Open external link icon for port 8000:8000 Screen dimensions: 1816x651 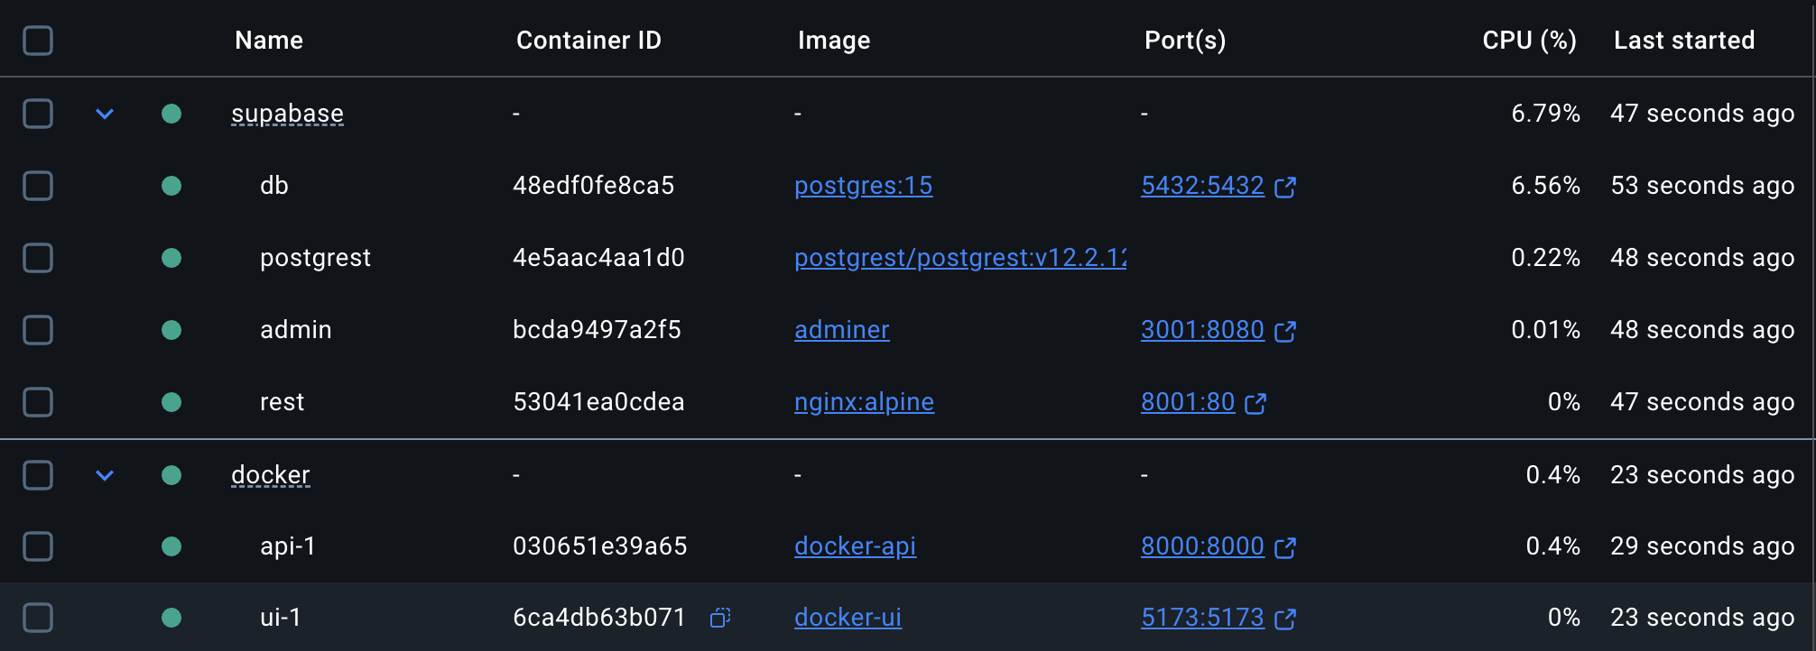pos(1285,547)
